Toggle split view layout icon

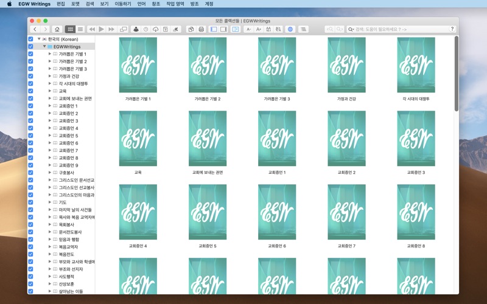click(236, 29)
